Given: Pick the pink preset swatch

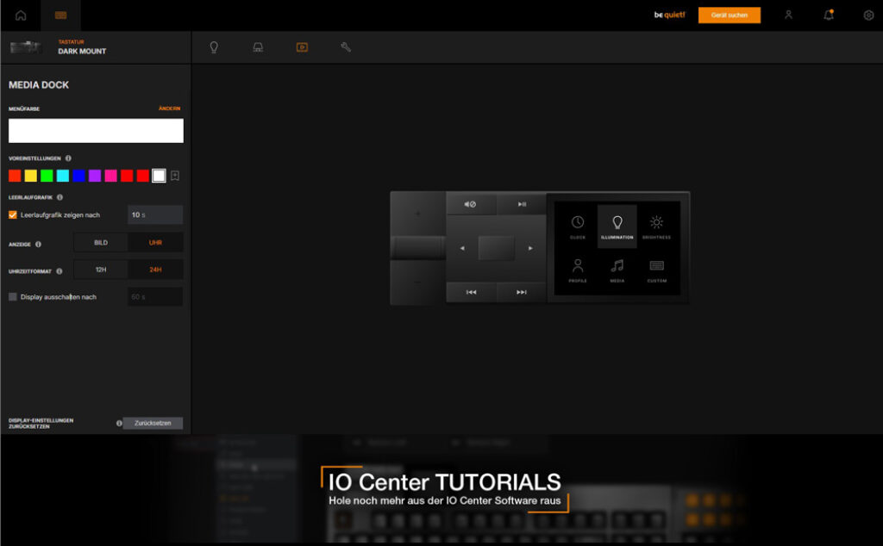Looking at the screenshot, I should [x=111, y=176].
